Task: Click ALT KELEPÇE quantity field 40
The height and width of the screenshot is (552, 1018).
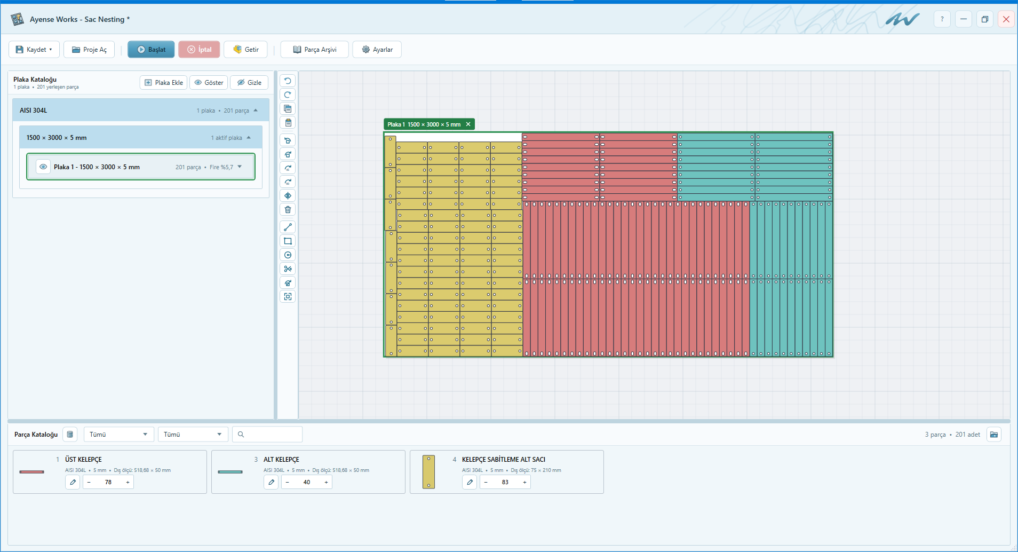Action: pos(307,482)
